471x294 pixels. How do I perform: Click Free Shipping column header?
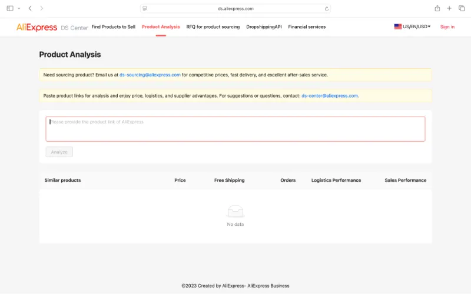coord(229,180)
